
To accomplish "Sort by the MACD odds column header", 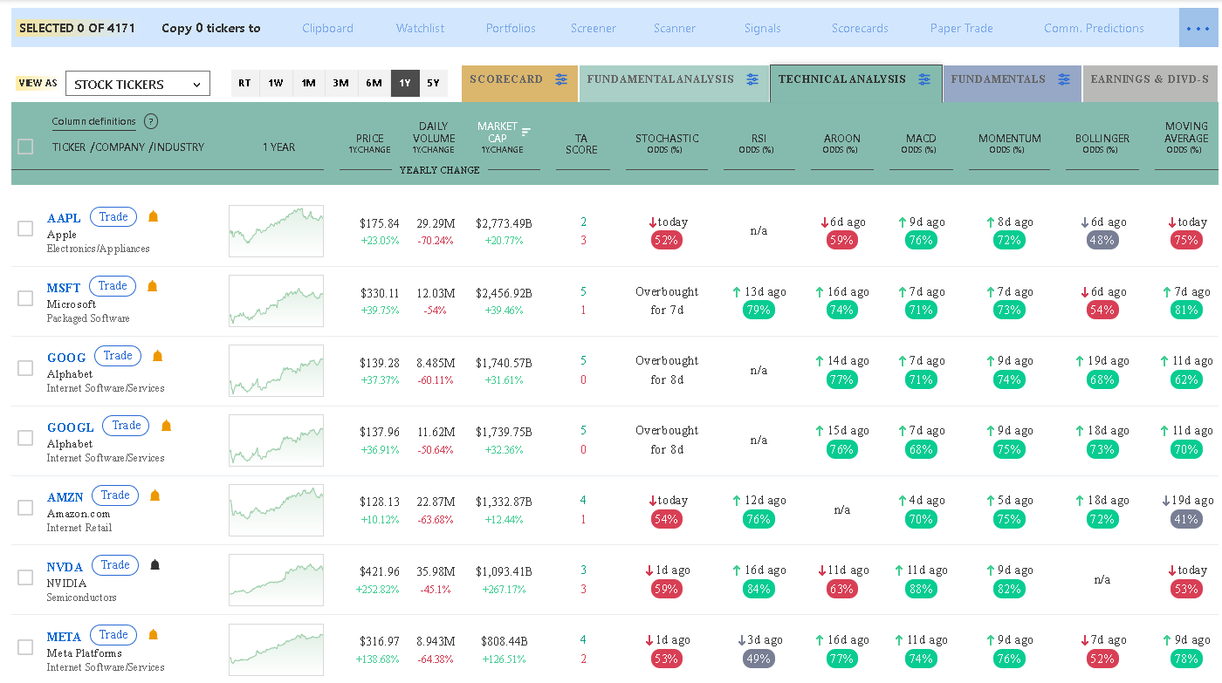I will (x=921, y=144).
